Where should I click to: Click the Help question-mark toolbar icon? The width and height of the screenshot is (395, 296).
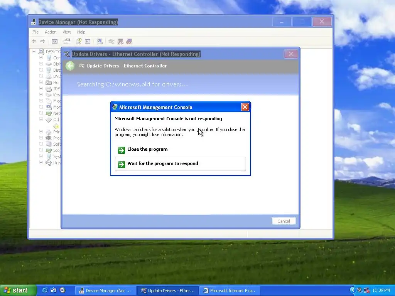[79, 41]
